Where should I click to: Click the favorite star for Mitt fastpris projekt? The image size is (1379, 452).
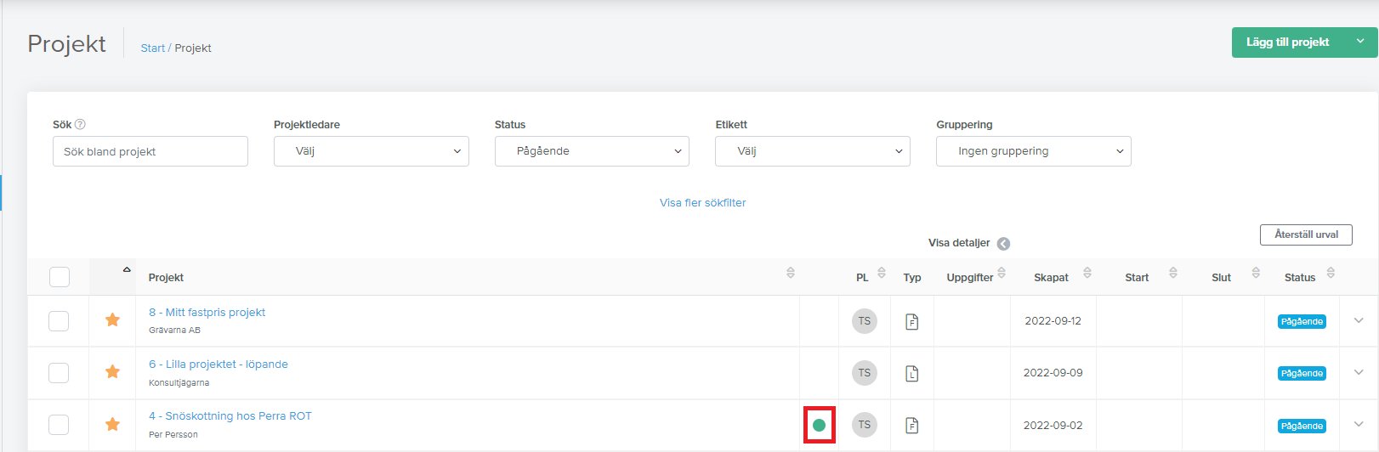[x=112, y=320]
